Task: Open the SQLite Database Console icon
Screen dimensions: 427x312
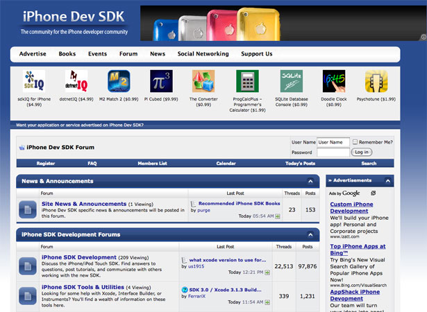Action: (x=292, y=81)
